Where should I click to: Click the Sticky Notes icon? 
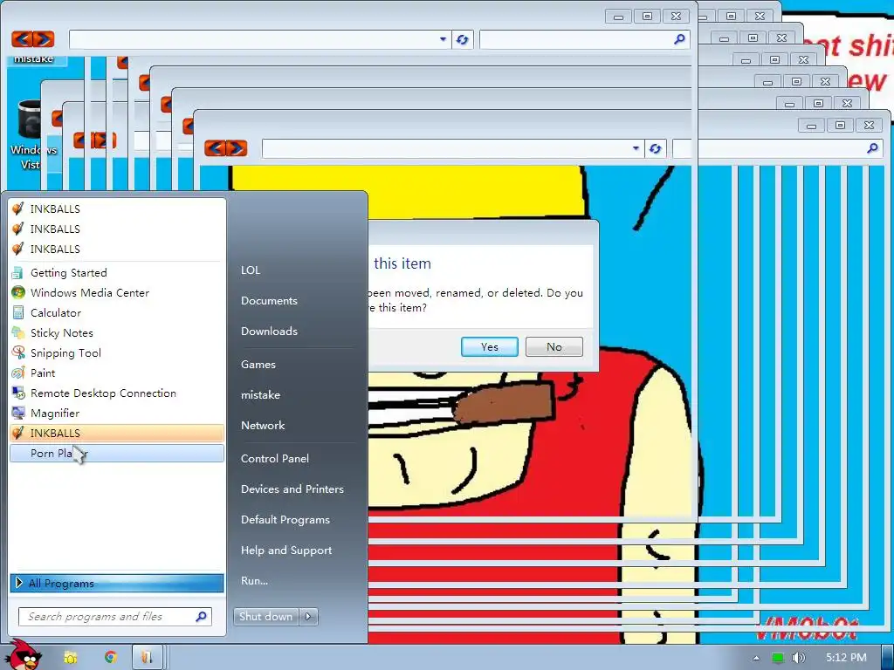click(18, 332)
